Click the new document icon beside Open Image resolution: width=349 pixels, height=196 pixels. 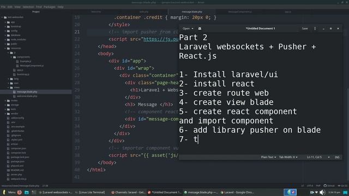[200, 28]
